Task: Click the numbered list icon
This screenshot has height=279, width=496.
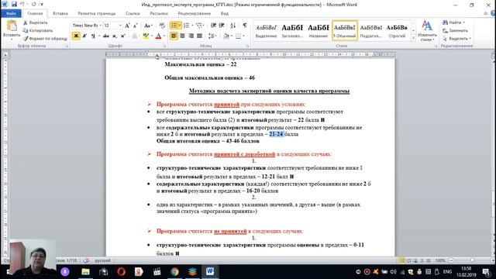Action: pyautogui.click(x=186, y=26)
